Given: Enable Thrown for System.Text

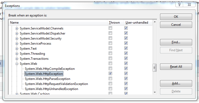Looking at the screenshot, I should 110,48.
